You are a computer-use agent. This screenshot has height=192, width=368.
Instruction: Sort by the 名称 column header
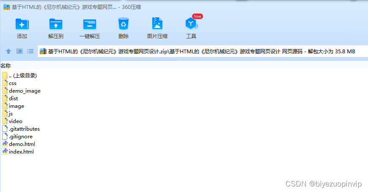(5, 66)
